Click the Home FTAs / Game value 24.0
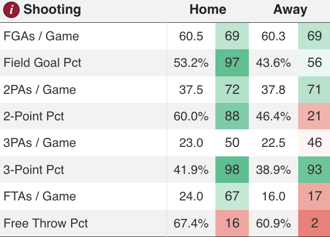Image resolution: width=330 pixels, height=237 pixels. click(191, 197)
